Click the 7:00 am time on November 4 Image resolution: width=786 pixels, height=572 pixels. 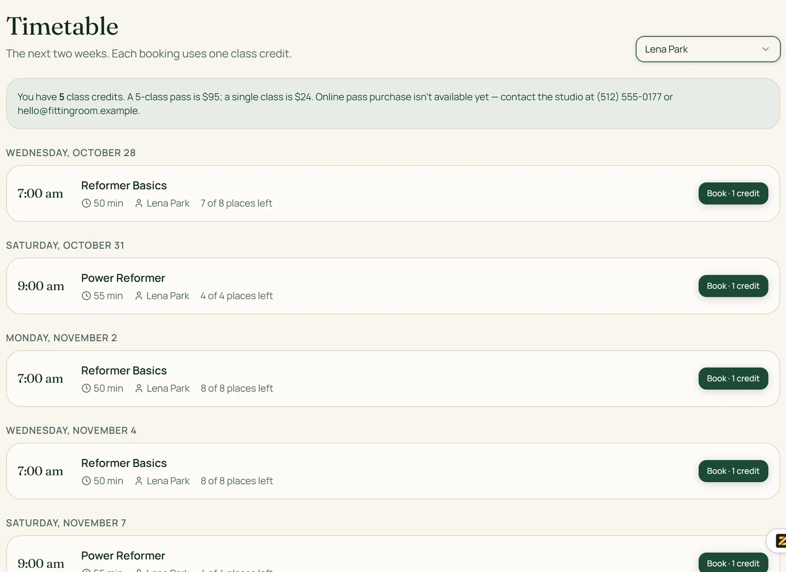[40, 471]
